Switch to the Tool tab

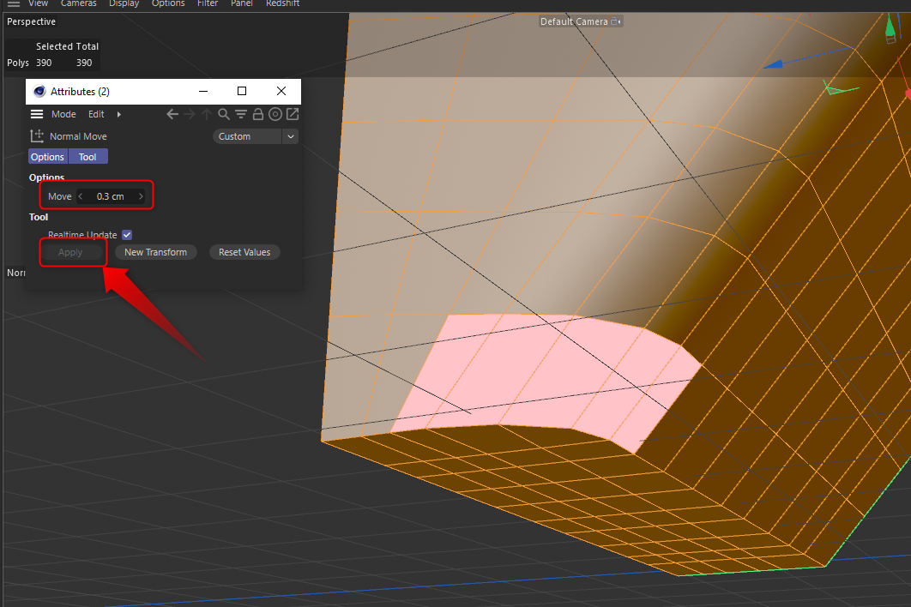[x=87, y=156]
